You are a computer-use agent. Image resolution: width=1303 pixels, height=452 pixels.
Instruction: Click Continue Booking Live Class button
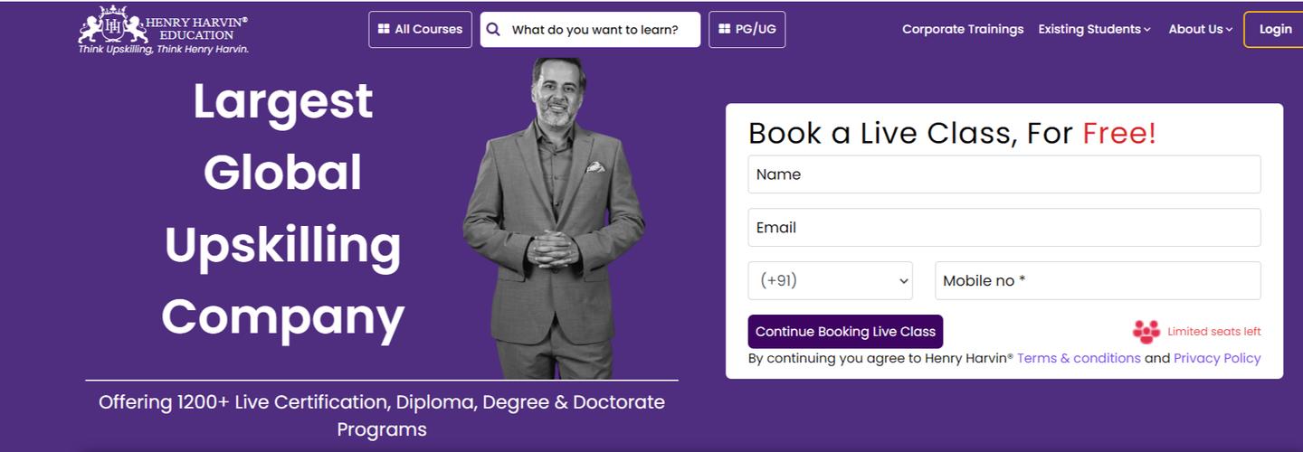point(845,332)
